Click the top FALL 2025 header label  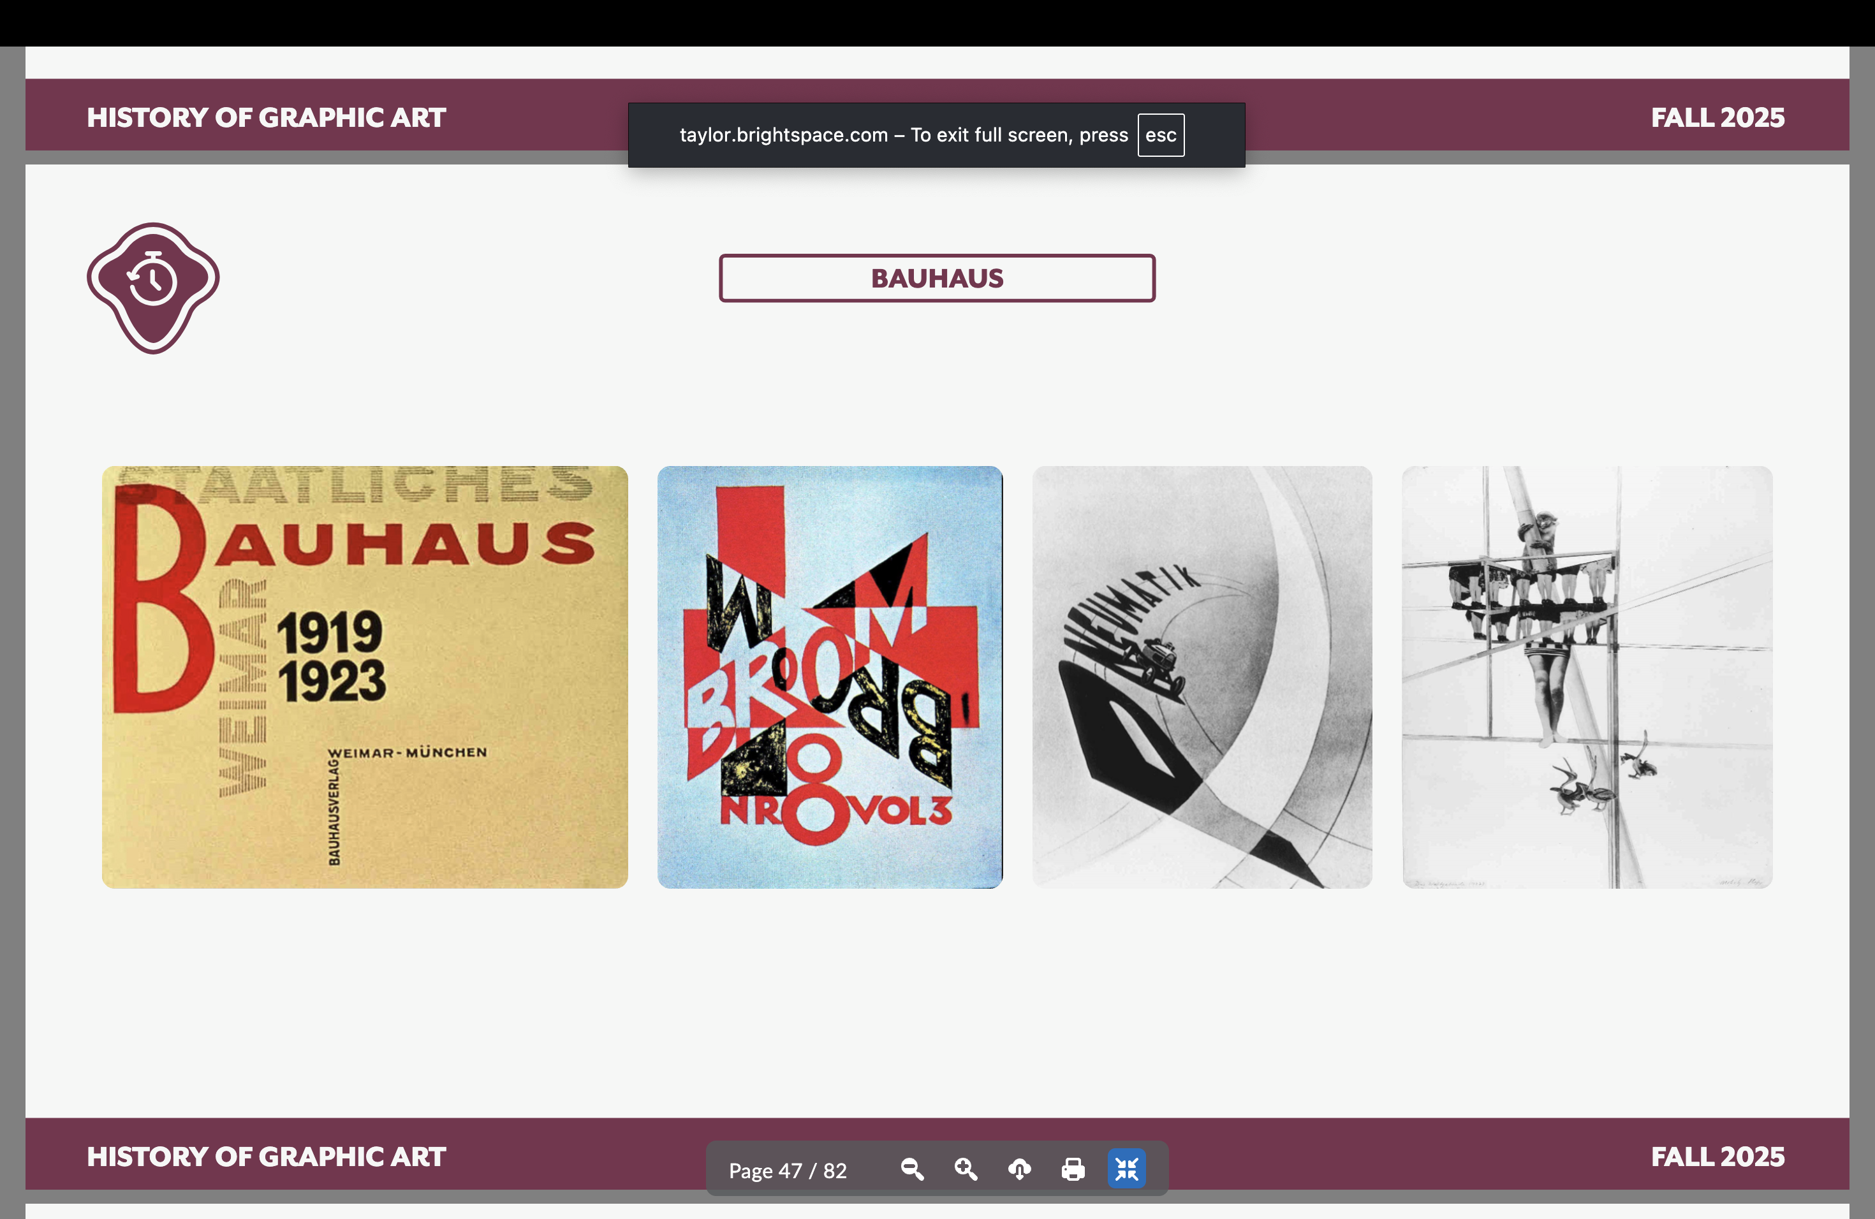[x=1717, y=117]
